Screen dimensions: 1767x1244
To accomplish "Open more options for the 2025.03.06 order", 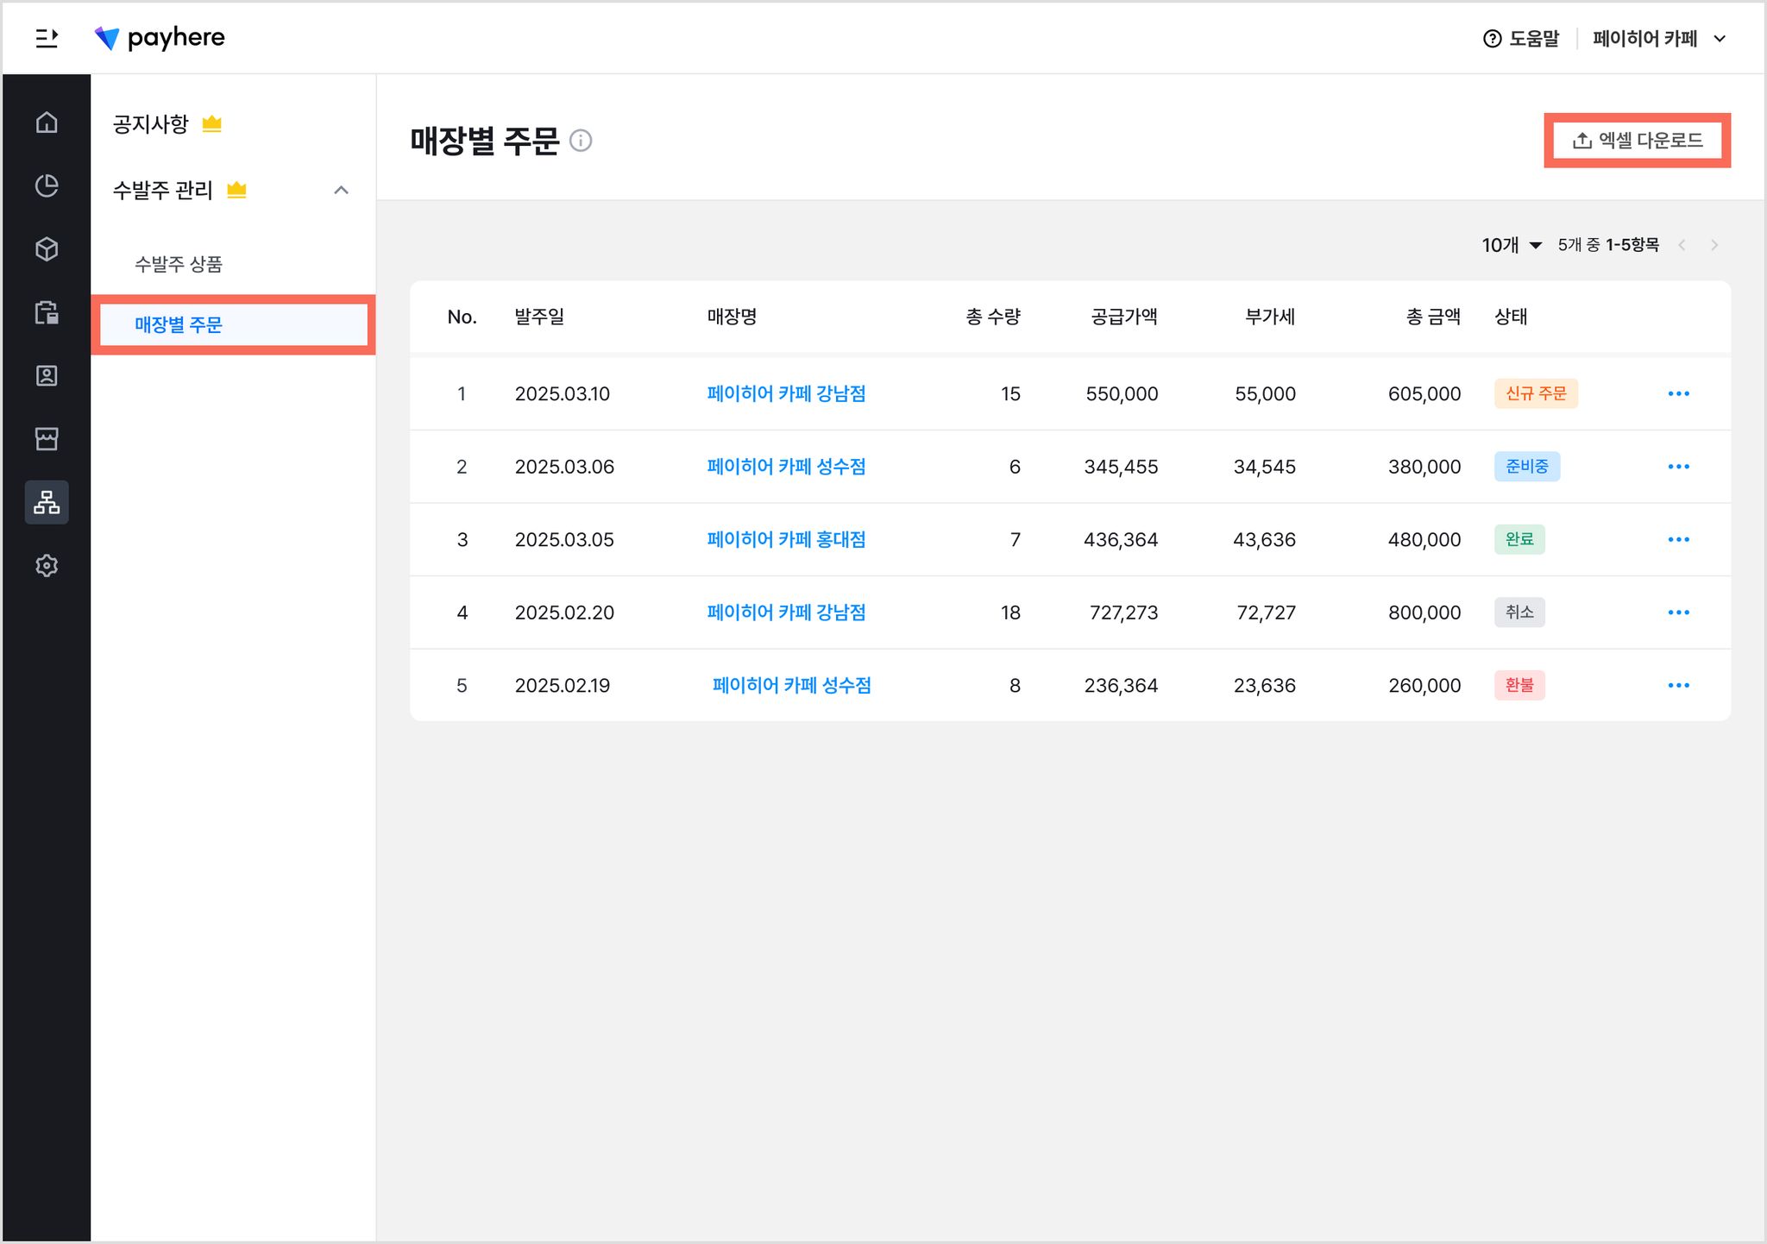I will tap(1678, 467).
